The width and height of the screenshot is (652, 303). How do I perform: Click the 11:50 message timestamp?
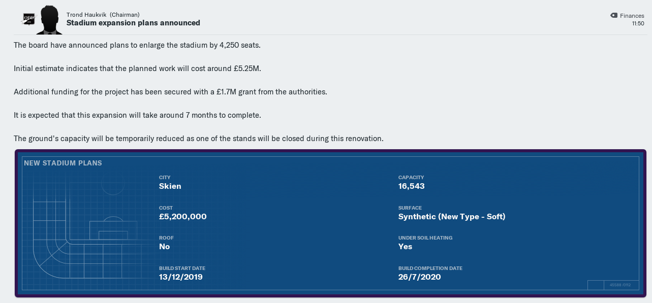point(638,24)
